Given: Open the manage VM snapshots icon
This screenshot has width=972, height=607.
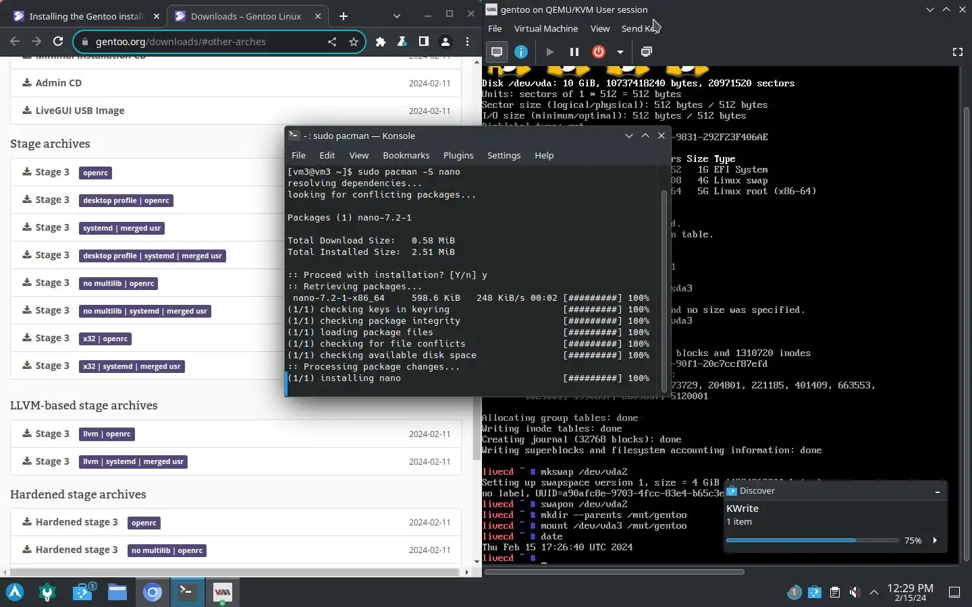Looking at the screenshot, I should (x=647, y=52).
